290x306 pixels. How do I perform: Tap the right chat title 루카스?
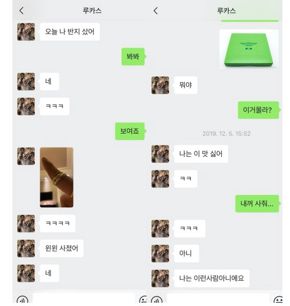[227, 11]
